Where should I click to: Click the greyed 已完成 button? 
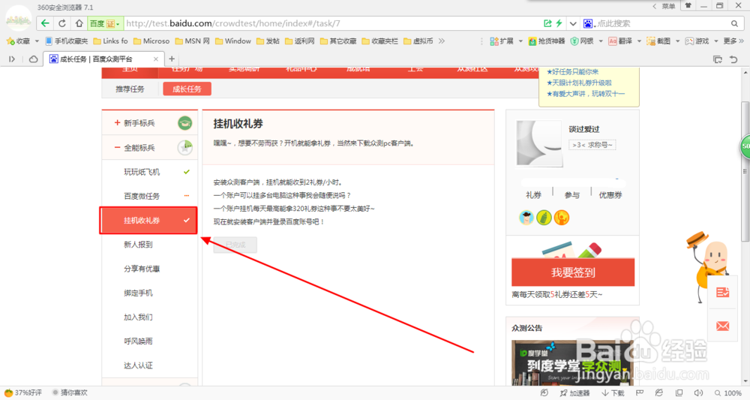pyautogui.click(x=235, y=245)
